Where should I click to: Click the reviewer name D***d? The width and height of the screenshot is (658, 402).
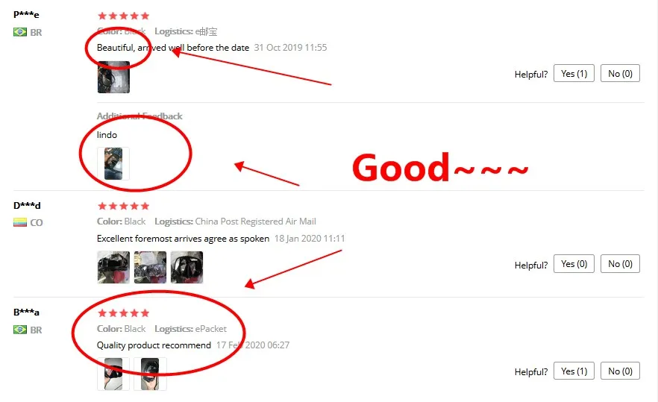(27, 206)
